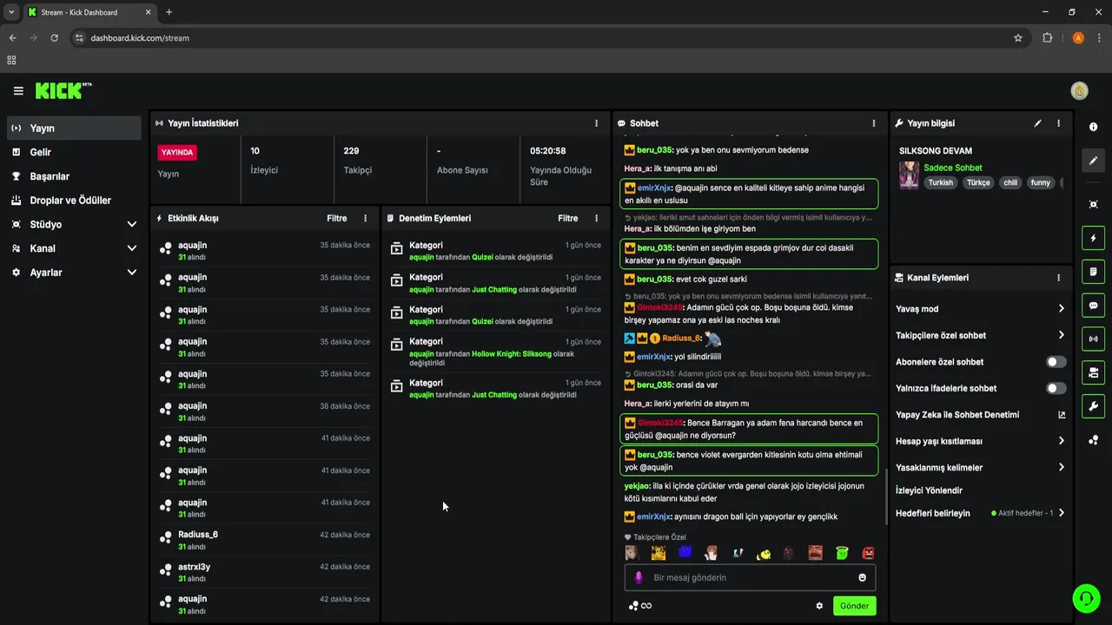This screenshot has width=1112, height=625.
Task: Click the info icon in right sidebar
Action: (x=1093, y=127)
